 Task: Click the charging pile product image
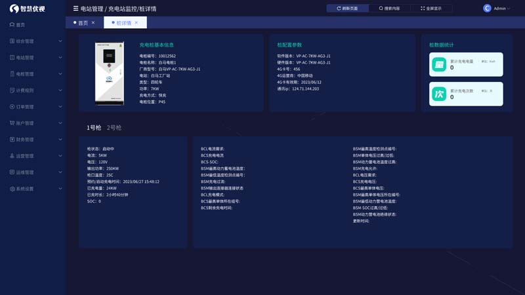click(110, 73)
